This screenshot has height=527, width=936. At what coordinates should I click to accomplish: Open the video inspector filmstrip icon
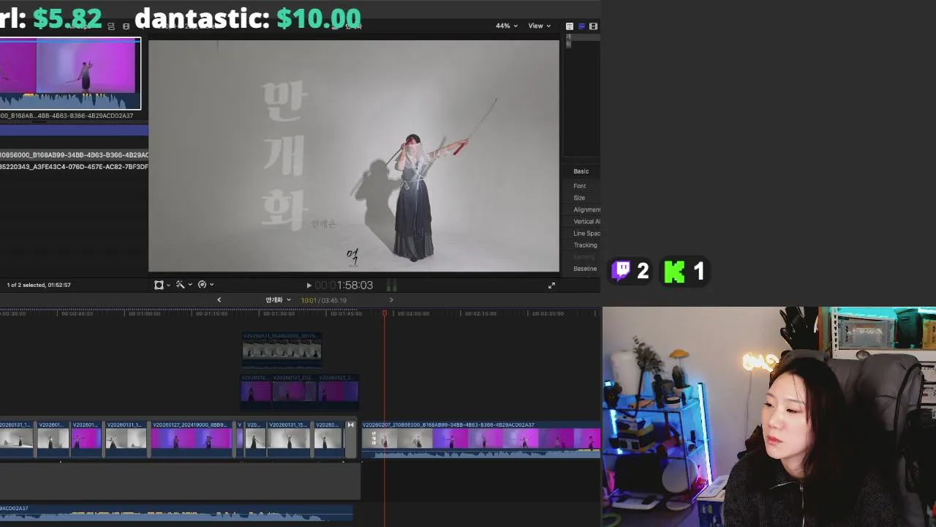tap(593, 26)
